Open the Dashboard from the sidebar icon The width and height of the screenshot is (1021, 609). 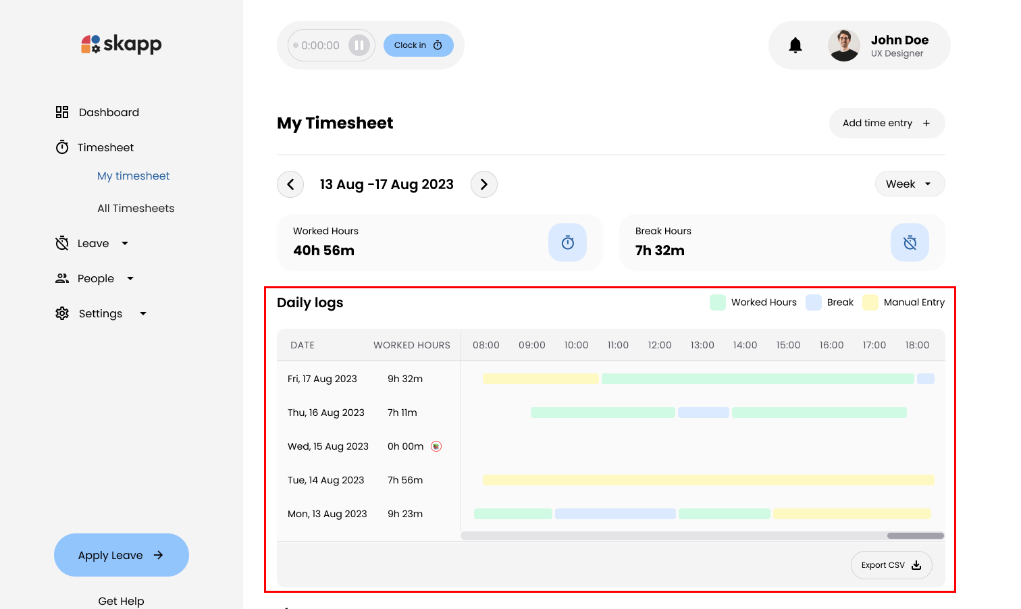pos(61,112)
